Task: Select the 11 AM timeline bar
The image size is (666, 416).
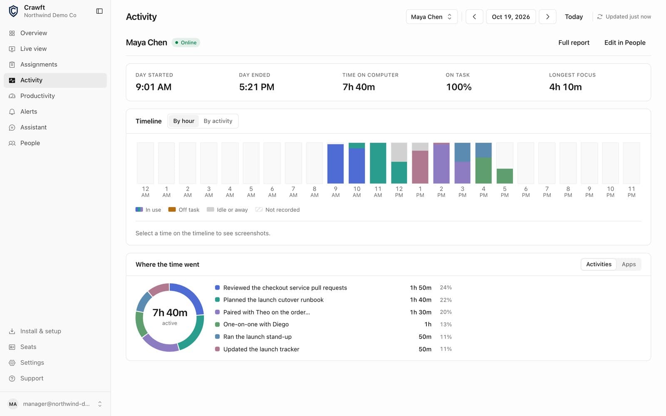Action: tap(378, 163)
